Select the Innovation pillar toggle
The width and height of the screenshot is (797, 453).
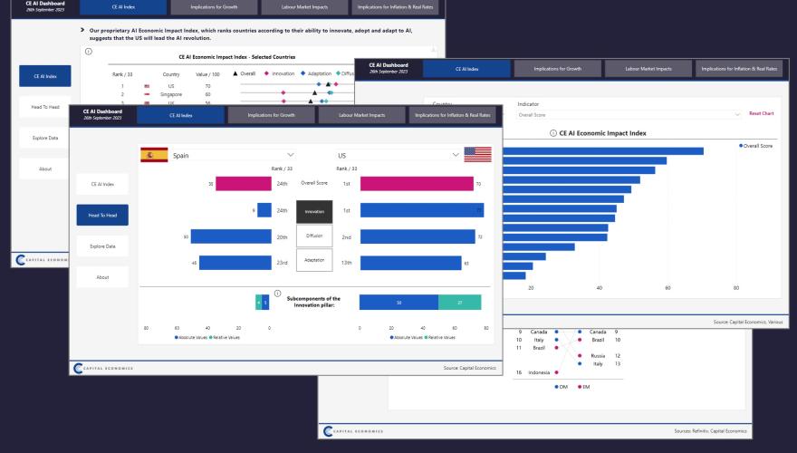pos(314,211)
